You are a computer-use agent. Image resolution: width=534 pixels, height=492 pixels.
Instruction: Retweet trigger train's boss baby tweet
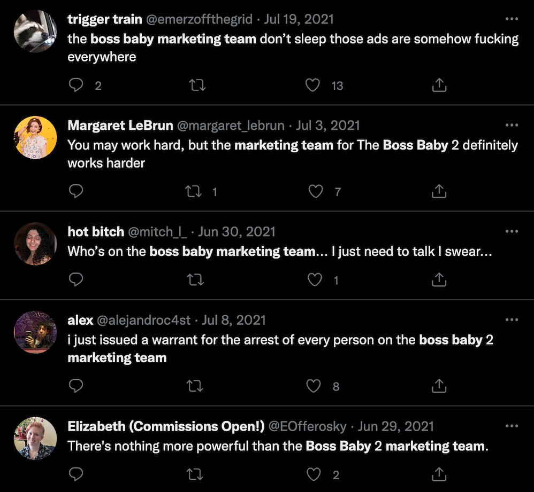click(x=197, y=85)
